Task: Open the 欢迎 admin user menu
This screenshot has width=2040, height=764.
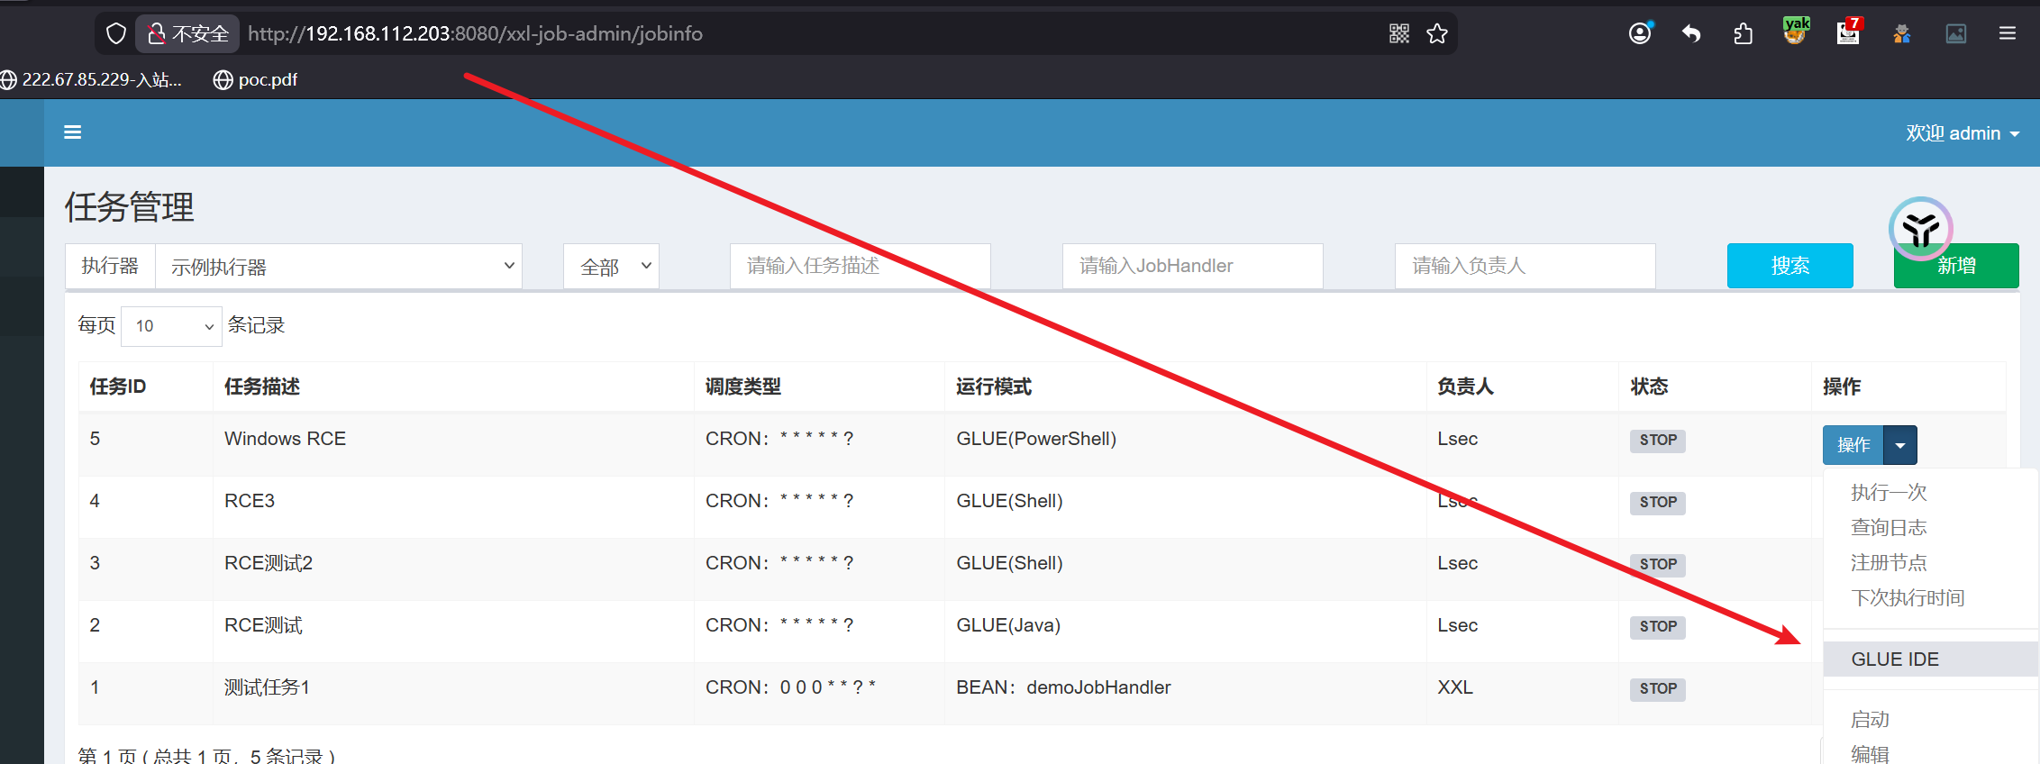Action: 1962,133
